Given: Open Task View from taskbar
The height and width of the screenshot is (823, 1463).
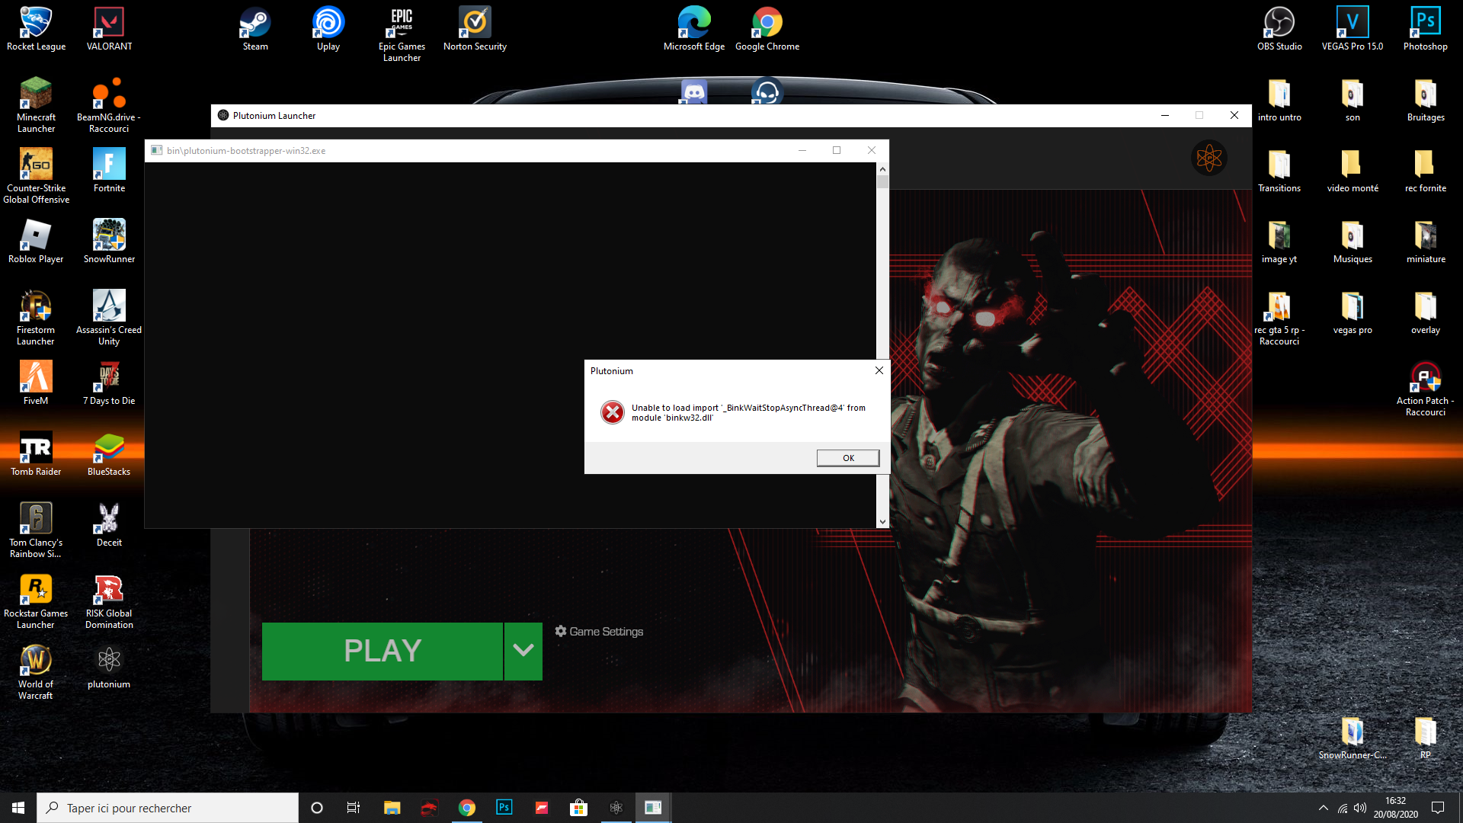Looking at the screenshot, I should pos(354,808).
